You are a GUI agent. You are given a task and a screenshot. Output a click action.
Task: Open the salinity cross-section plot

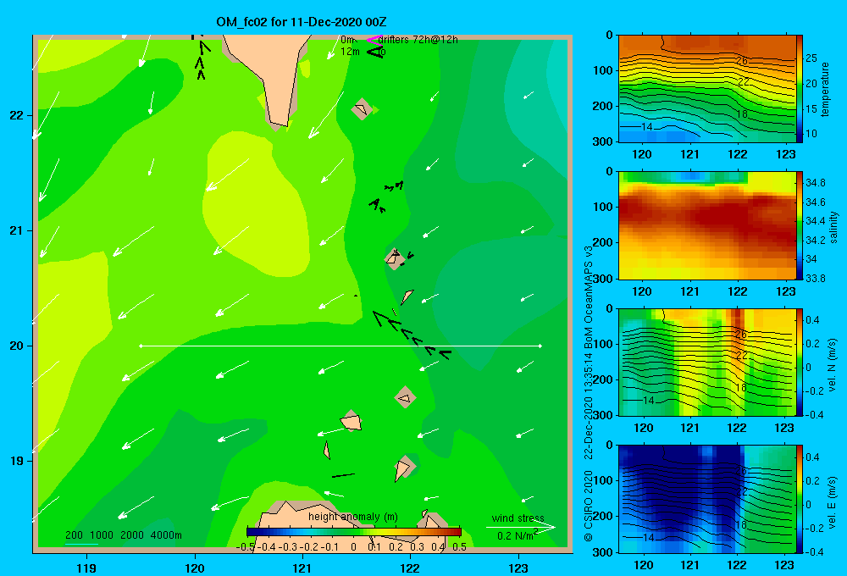(706, 225)
